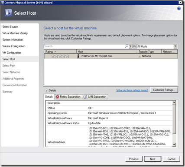Click the Network column header
The image size is (185, 167).
pos(169,51)
